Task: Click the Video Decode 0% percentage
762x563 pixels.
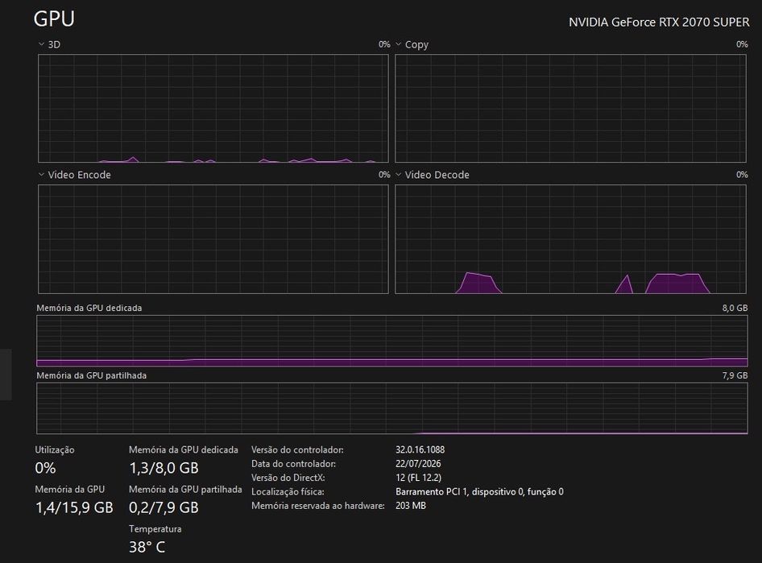Action: pyautogui.click(x=742, y=175)
